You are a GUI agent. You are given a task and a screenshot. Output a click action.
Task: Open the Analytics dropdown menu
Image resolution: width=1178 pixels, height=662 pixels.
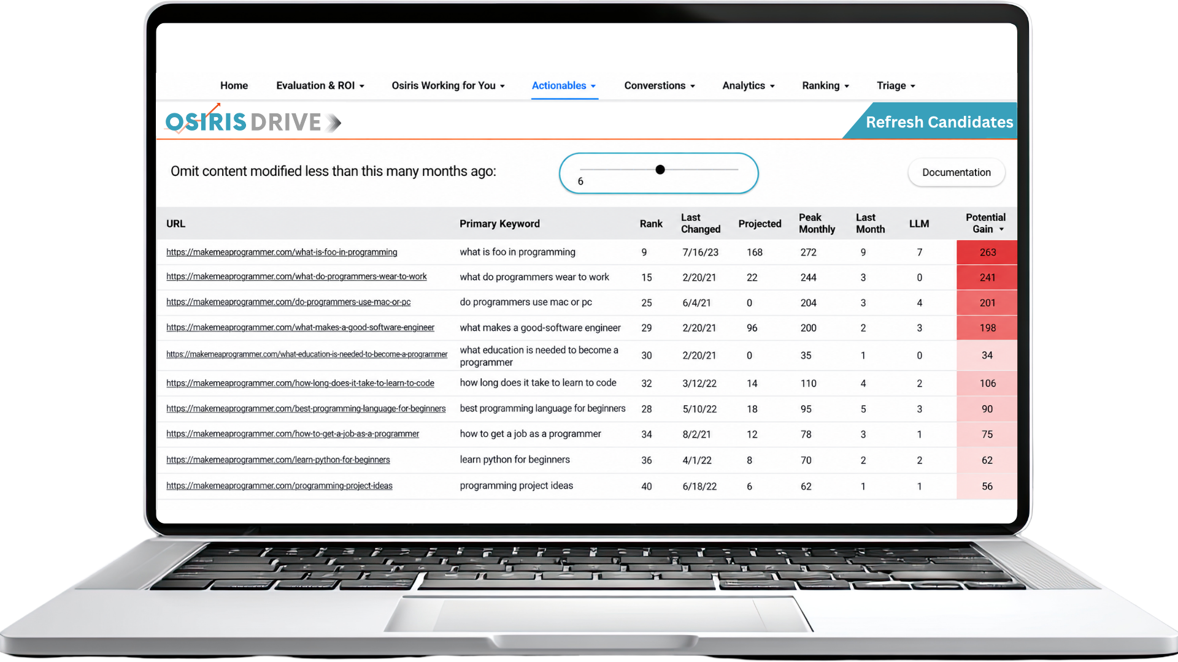click(749, 86)
